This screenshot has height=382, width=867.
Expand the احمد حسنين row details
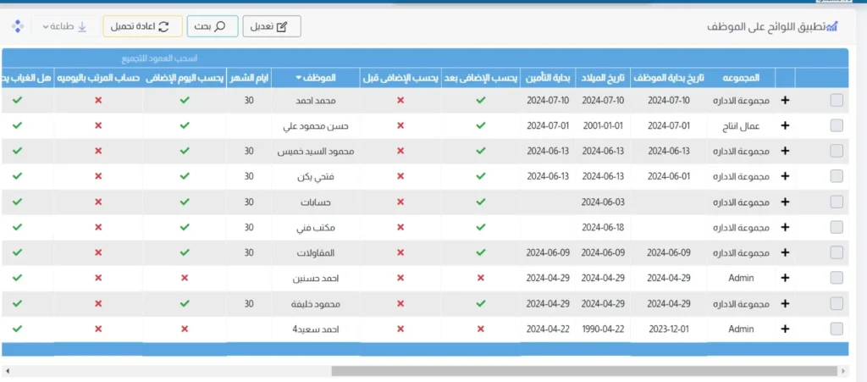(784, 278)
